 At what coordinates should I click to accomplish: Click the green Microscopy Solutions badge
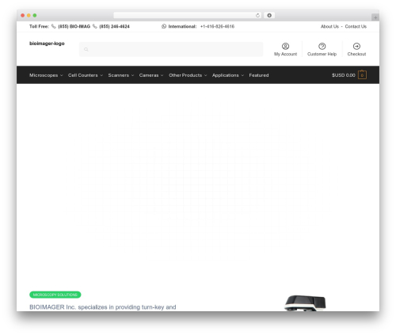pyautogui.click(x=55, y=295)
